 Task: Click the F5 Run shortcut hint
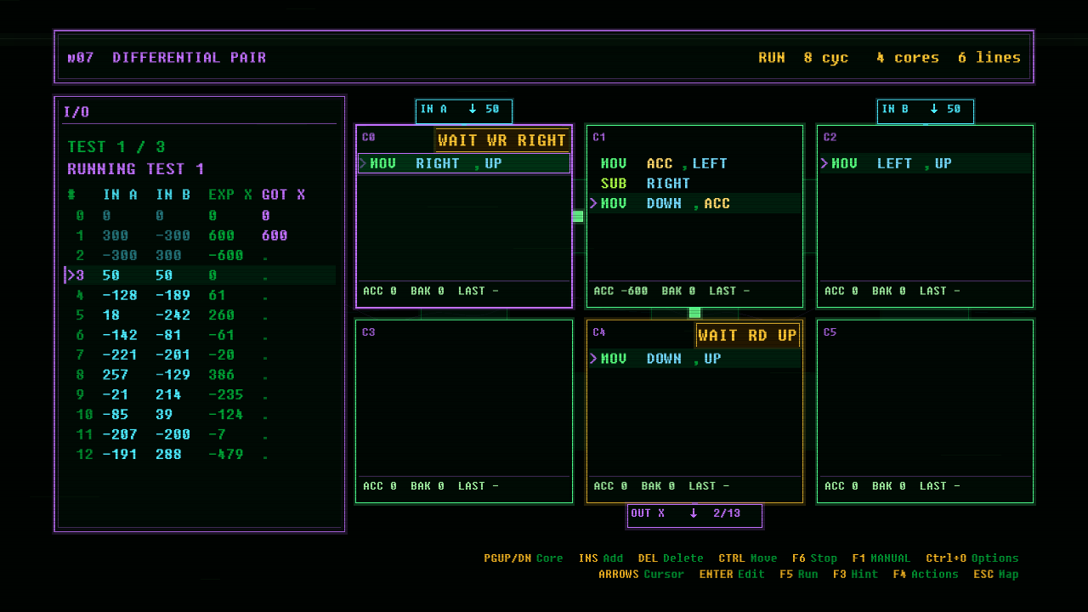[x=798, y=575]
